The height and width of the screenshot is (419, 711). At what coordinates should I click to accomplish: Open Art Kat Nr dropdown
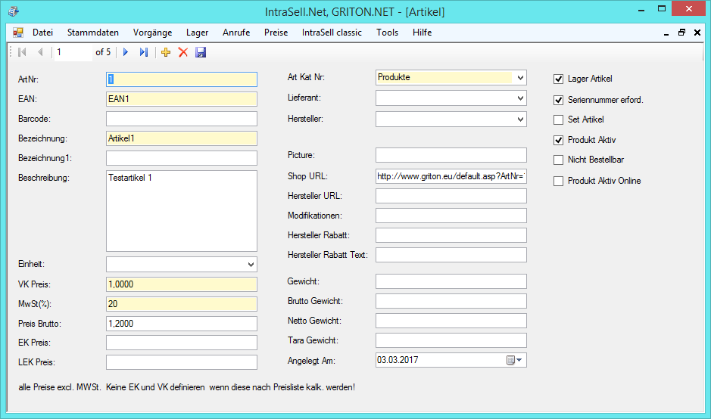tap(520, 77)
